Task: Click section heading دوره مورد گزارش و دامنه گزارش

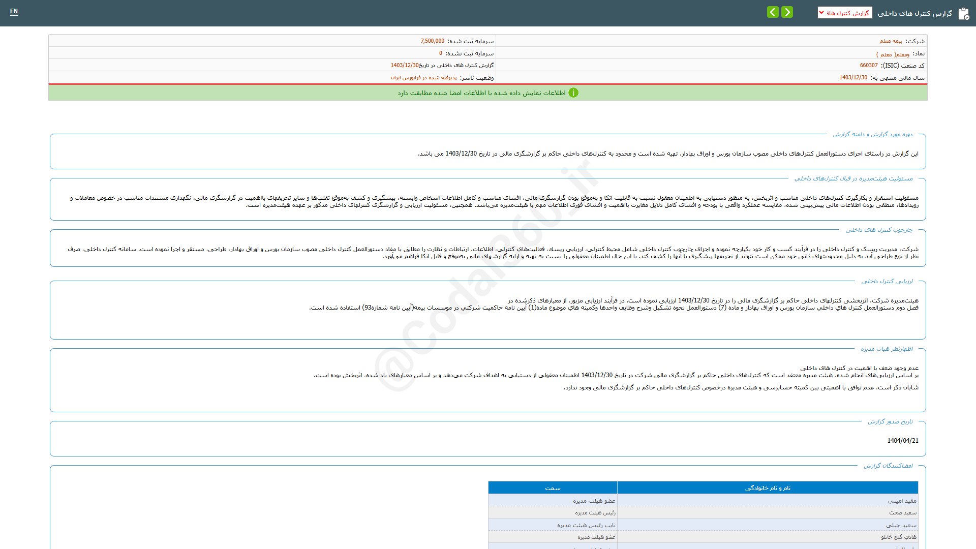Action: tap(873, 135)
